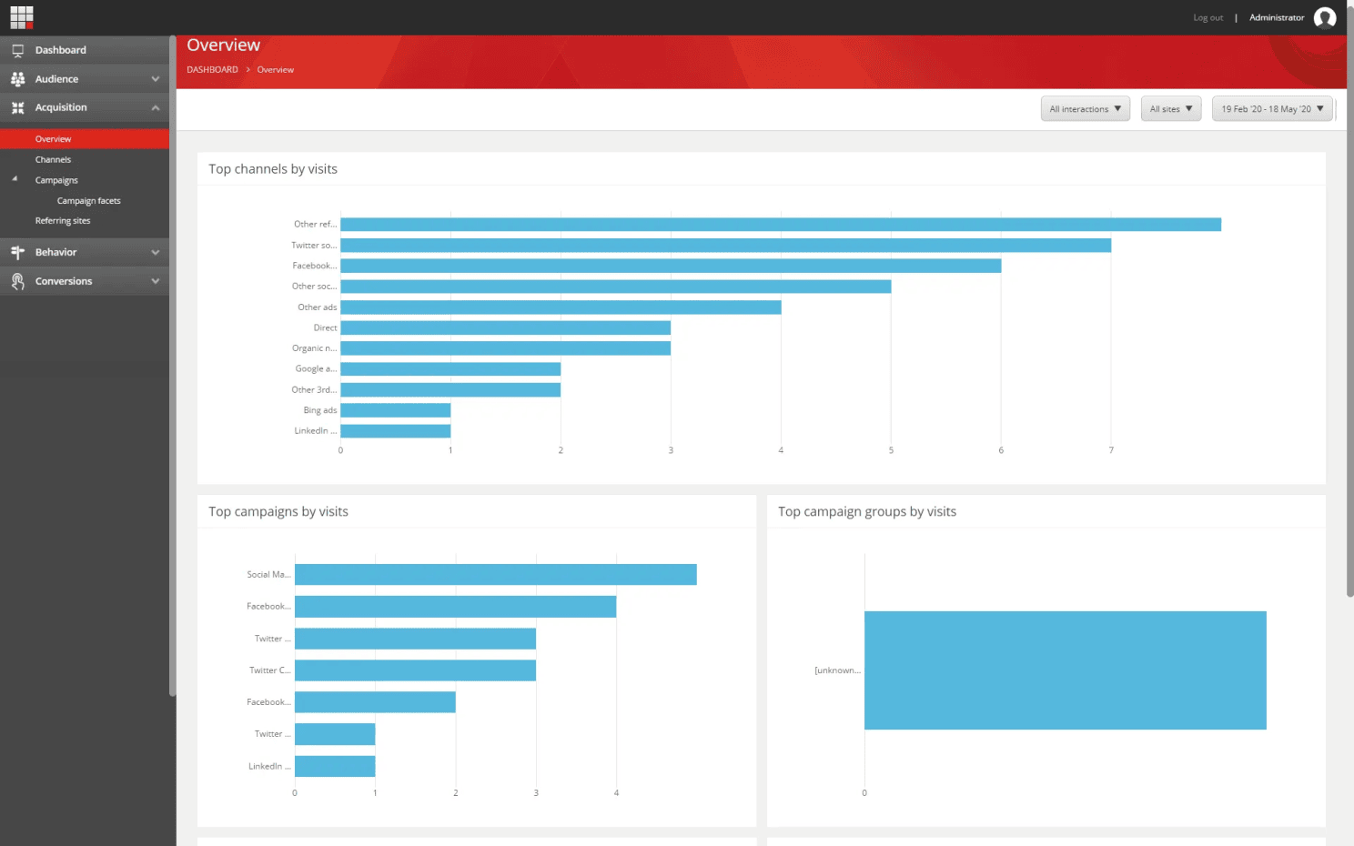The height and width of the screenshot is (846, 1354).
Task: Click the Sitecore launchpad grid icon
Action: click(21, 16)
